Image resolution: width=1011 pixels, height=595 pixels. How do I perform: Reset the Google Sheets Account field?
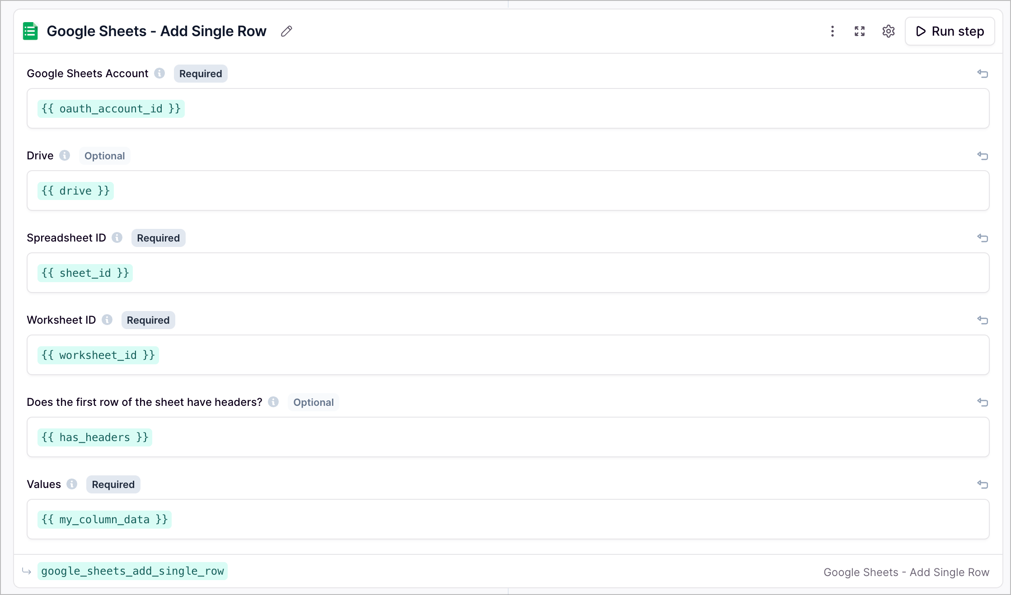point(983,74)
